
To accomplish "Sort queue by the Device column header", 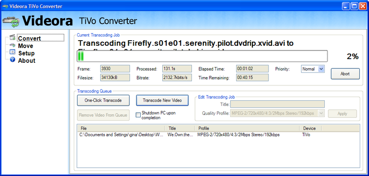I will 311,128.
